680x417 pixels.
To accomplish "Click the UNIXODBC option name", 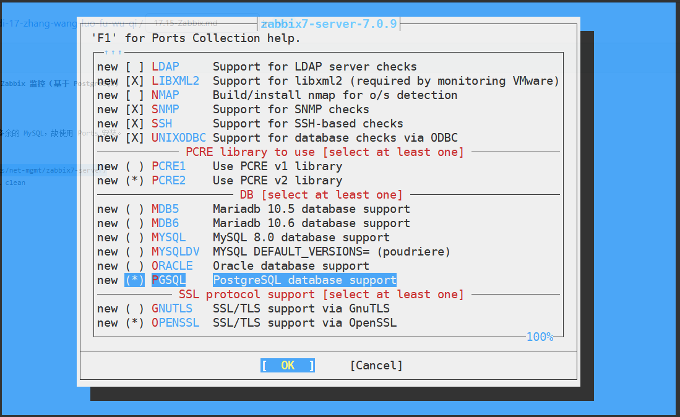I will (x=179, y=138).
